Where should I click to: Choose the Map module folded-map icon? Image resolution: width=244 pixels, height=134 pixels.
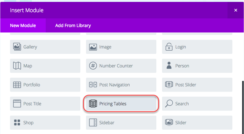click(x=17, y=66)
